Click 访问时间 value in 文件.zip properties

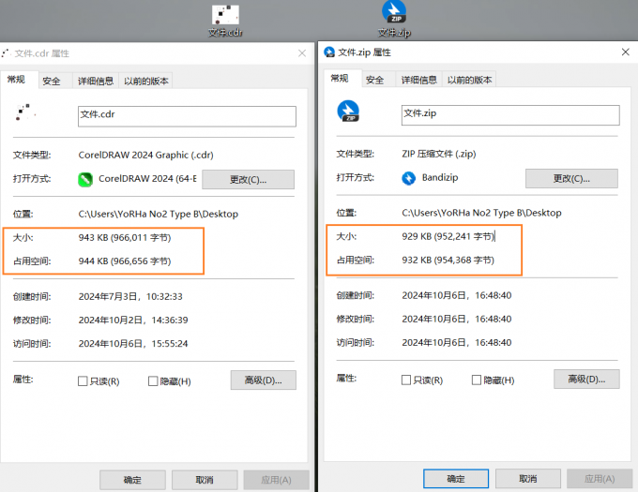coord(457,342)
